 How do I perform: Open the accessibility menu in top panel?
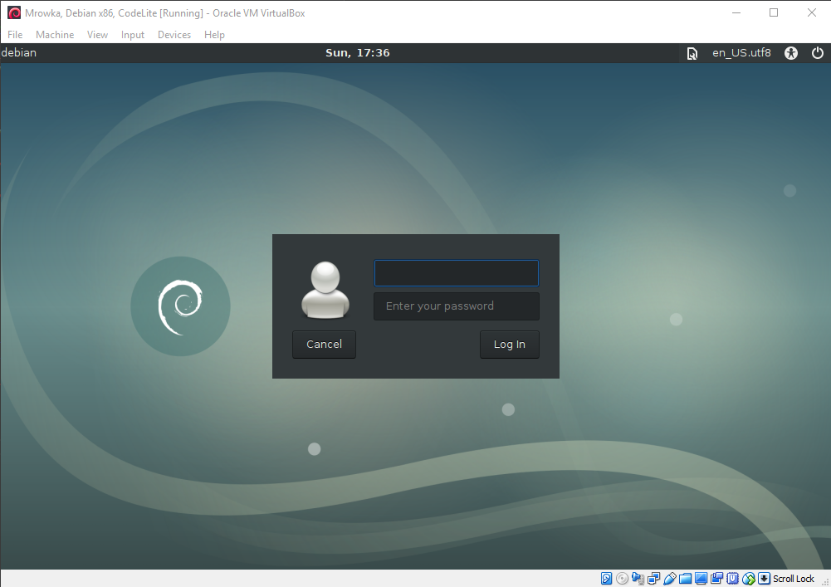point(791,53)
